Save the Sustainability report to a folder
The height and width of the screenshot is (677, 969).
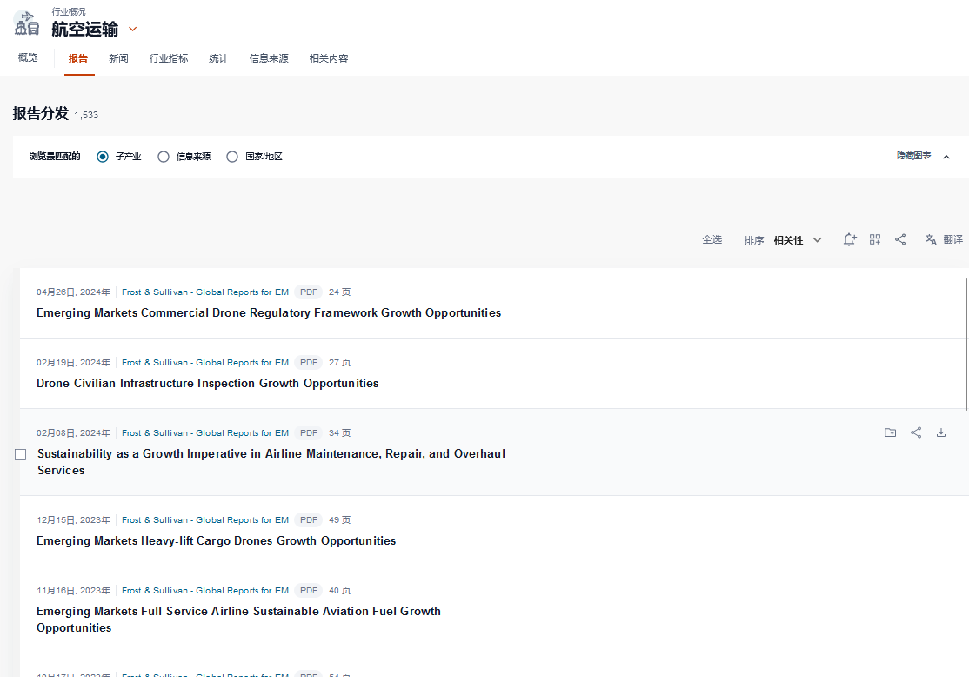(x=890, y=432)
